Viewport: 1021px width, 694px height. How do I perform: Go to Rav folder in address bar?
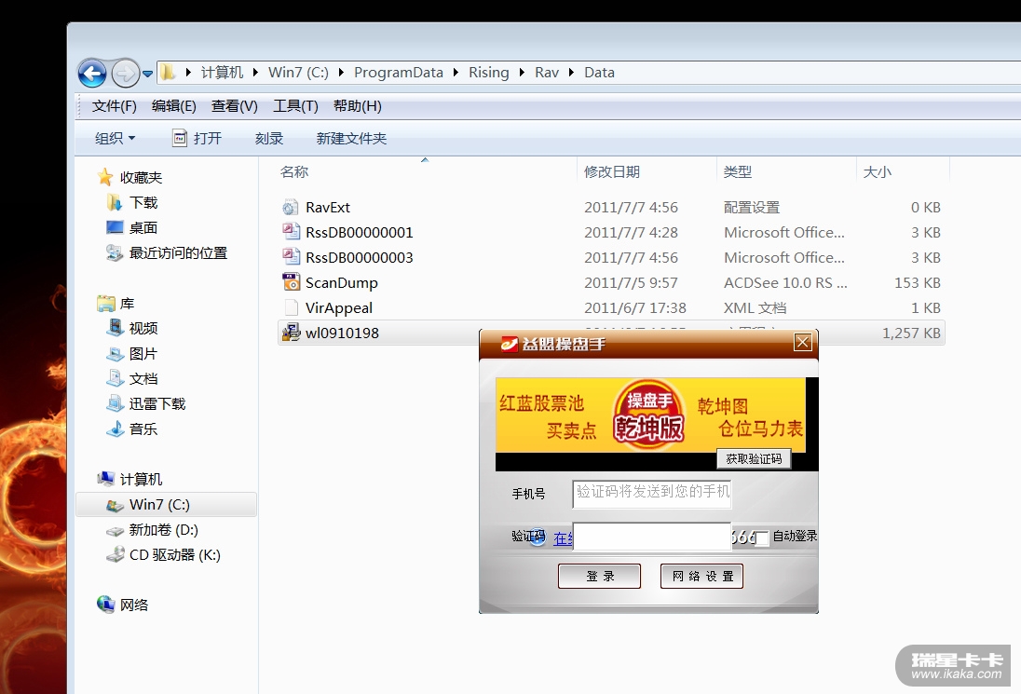point(547,73)
